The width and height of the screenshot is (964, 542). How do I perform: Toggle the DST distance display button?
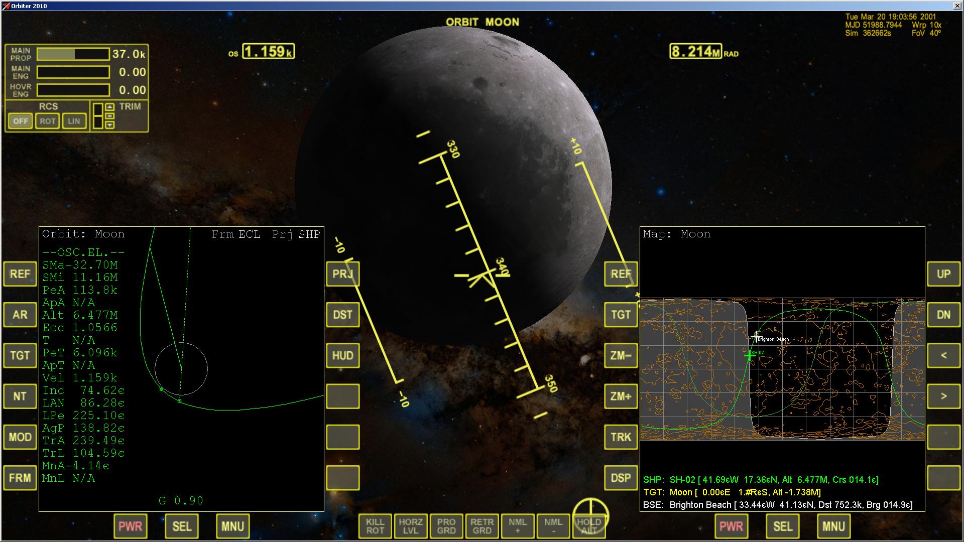[343, 315]
